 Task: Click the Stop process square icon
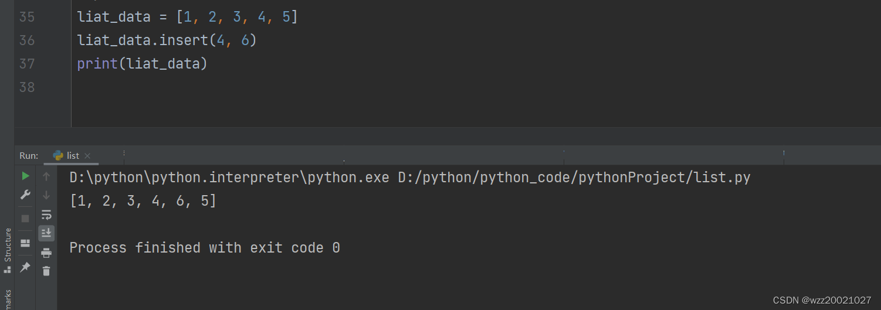[25, 218]
